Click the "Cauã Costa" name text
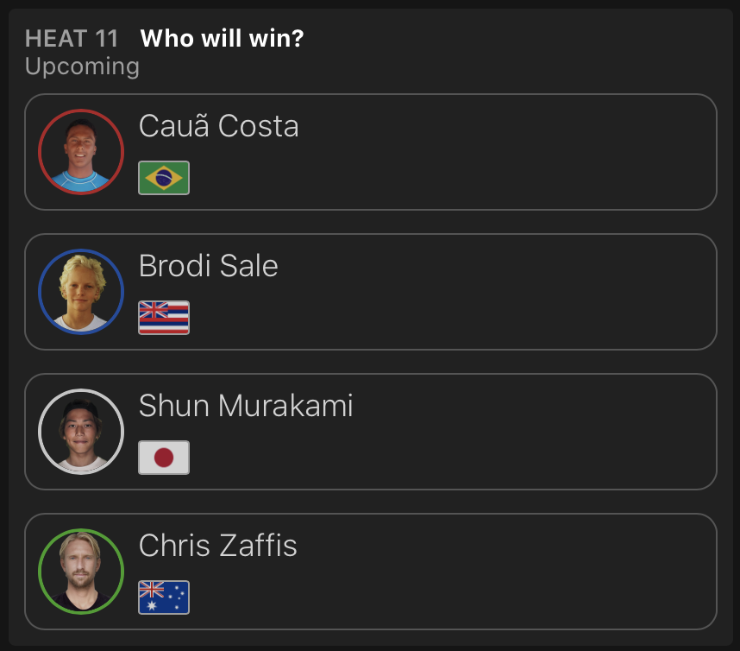This screenshot has height=651, width=740. [218, 126]
